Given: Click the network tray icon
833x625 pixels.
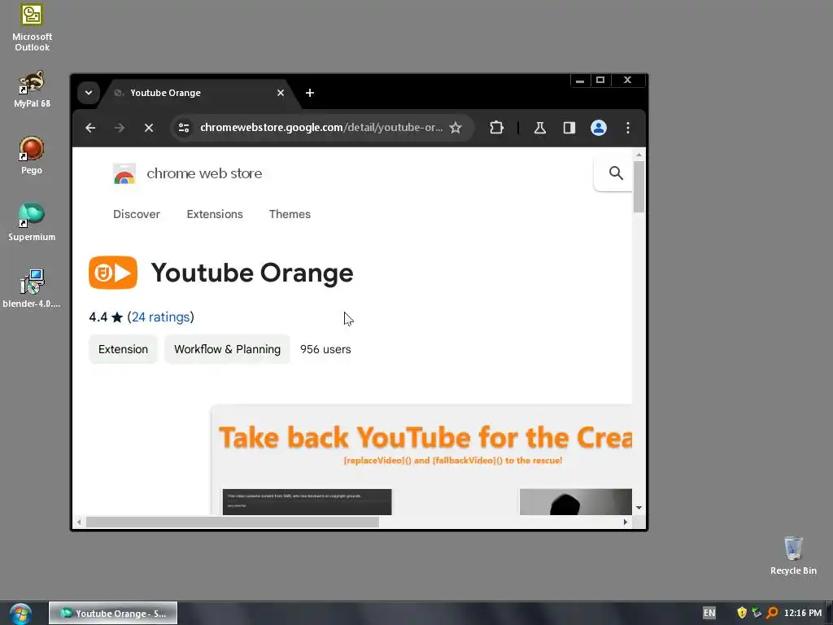Looking at the screenshot, I should tap(757, 613).
